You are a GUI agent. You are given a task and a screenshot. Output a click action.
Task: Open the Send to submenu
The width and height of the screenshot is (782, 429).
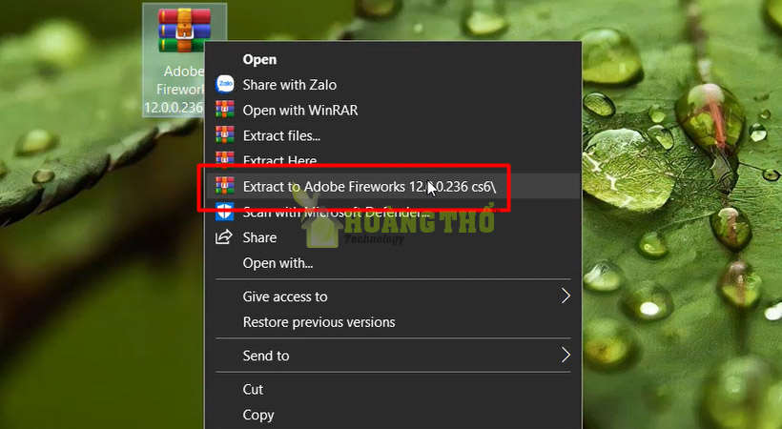393,356
